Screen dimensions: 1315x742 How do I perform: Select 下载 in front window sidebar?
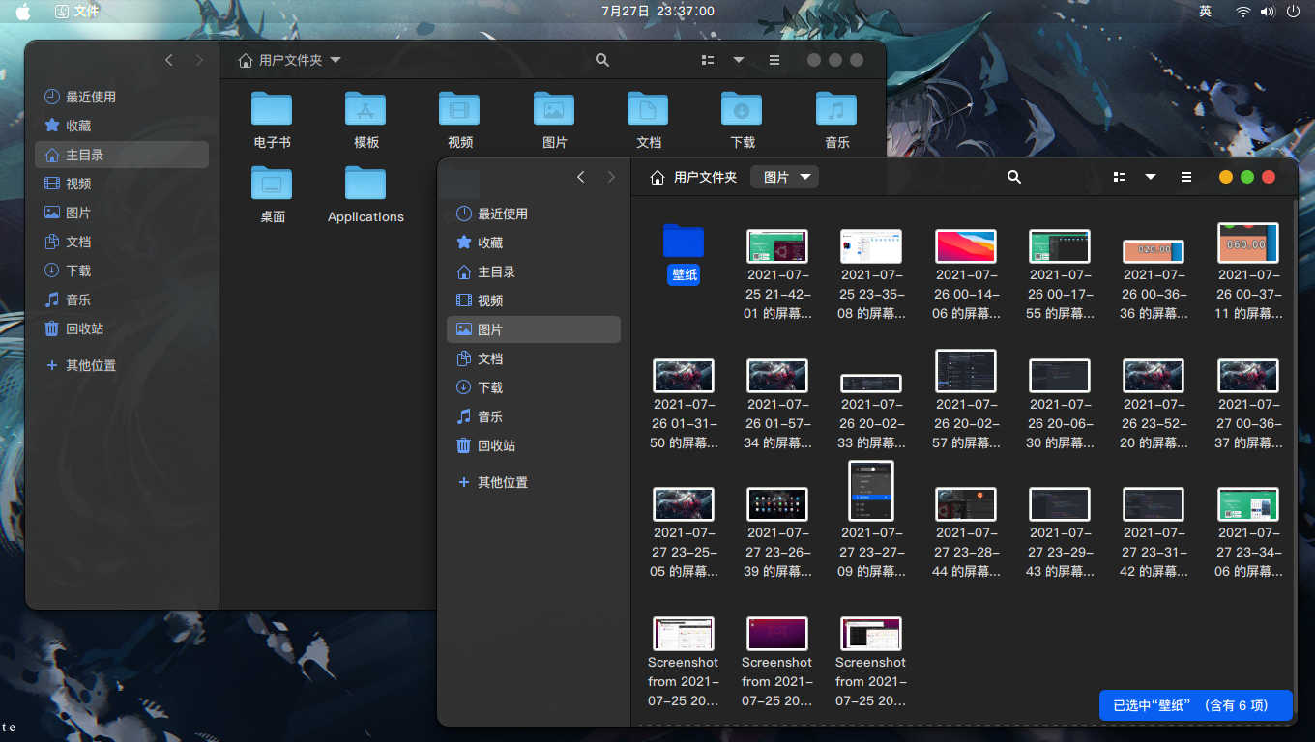(534, 387)
